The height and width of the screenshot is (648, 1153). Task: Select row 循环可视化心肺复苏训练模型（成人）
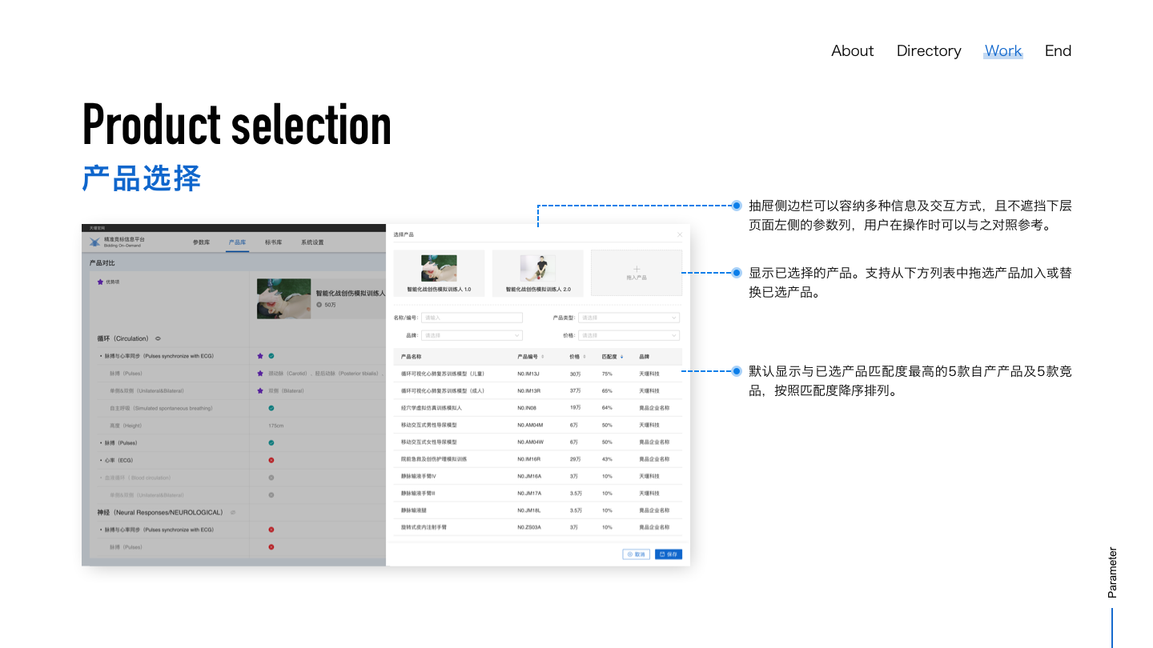click(x=537, y=390)
